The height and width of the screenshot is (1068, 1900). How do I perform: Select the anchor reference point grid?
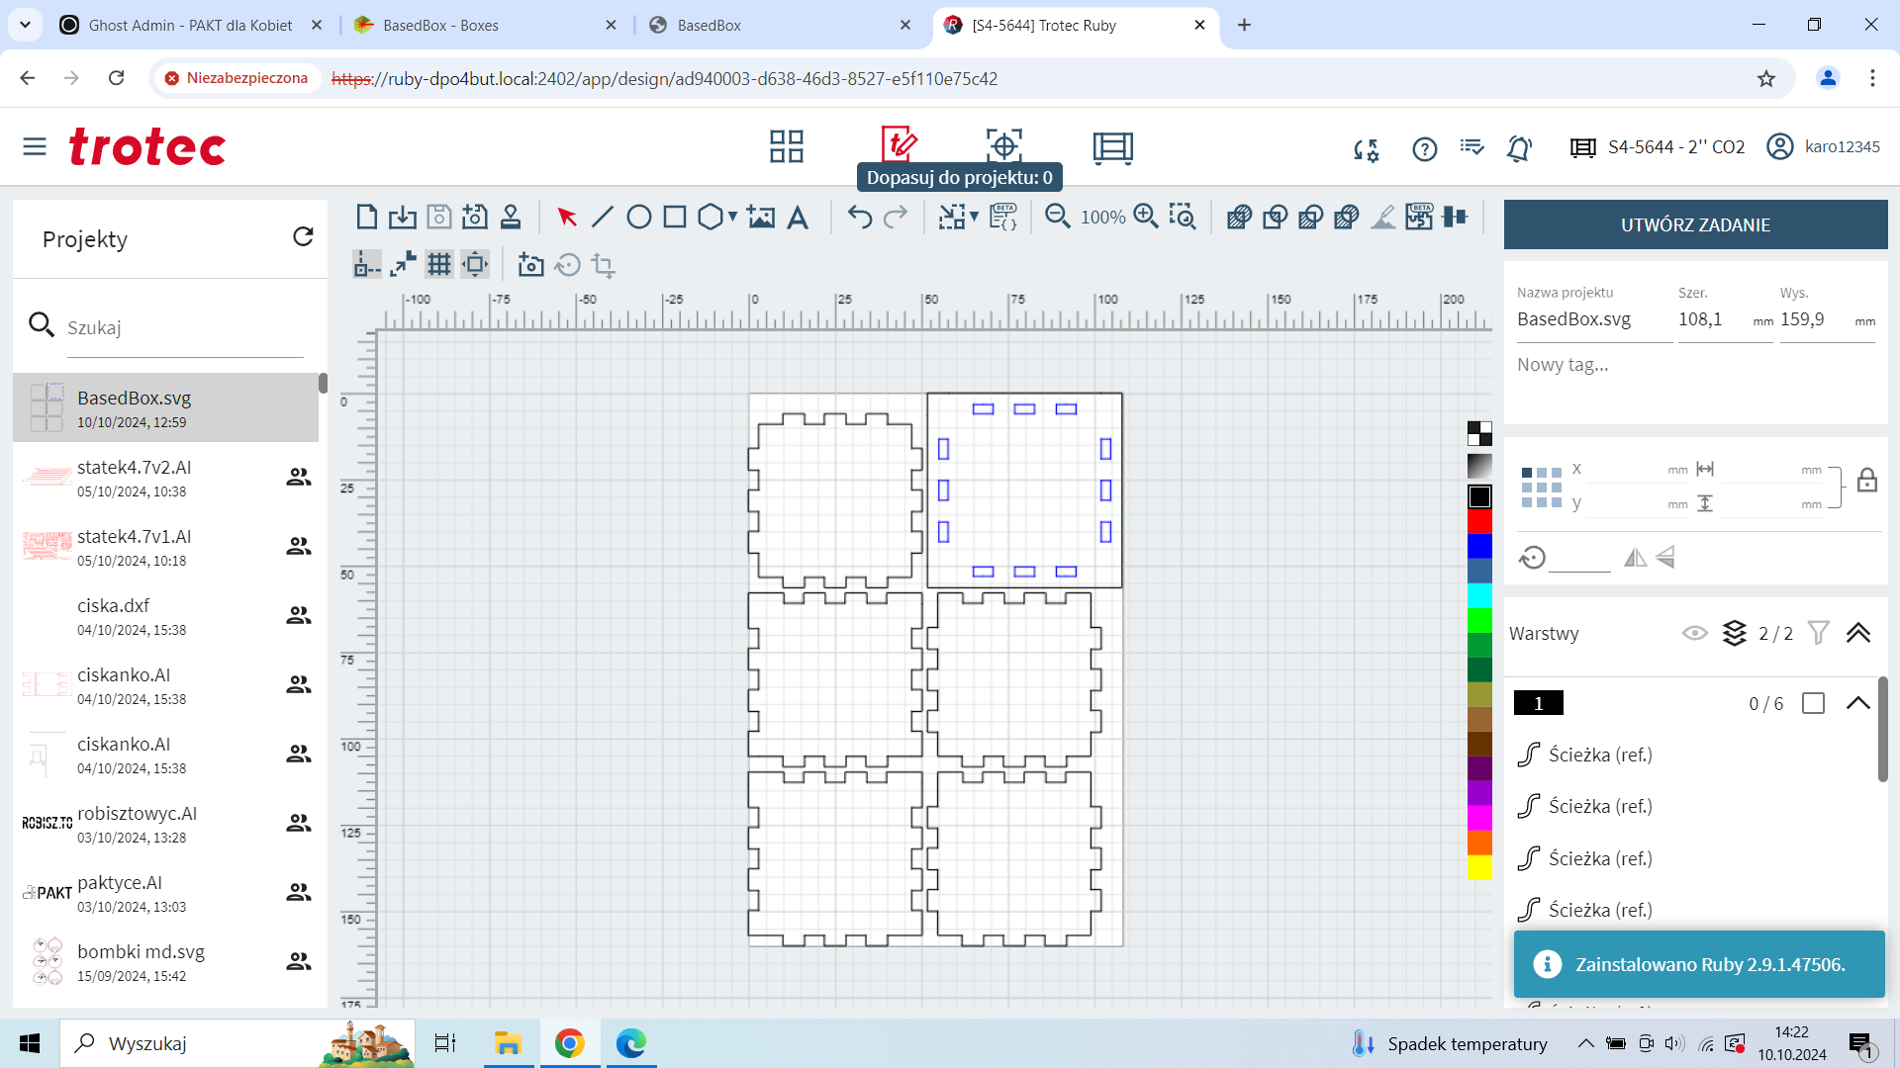point(1541,488)
